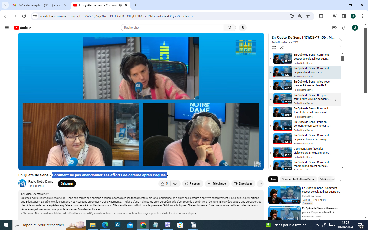Toggle playlist loop mode
This screenshot has width=368, height=230.
coord(274,48)
